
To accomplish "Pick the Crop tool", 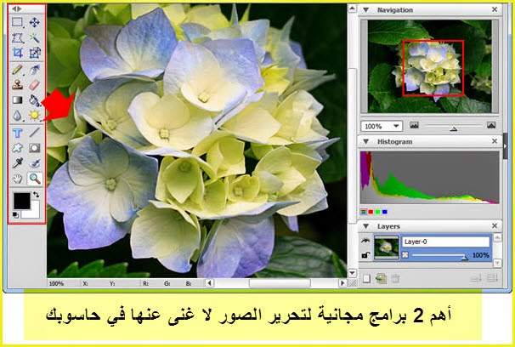I will [17, 54].
